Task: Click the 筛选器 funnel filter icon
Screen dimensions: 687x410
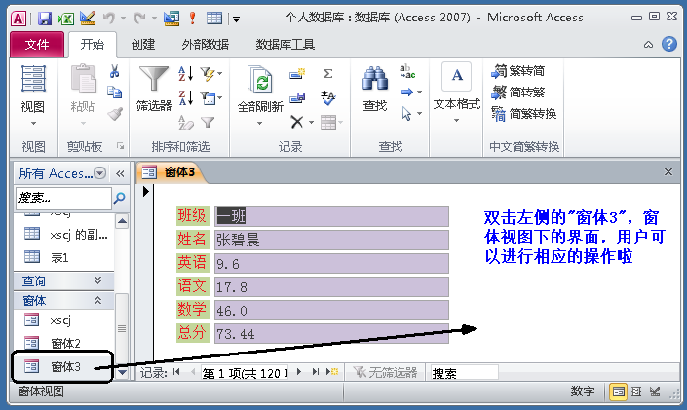Action: pyautogui.click(x=154, y=88)
